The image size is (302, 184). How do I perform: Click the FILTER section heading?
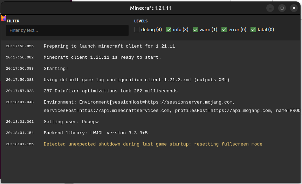[x=13, y=21]
